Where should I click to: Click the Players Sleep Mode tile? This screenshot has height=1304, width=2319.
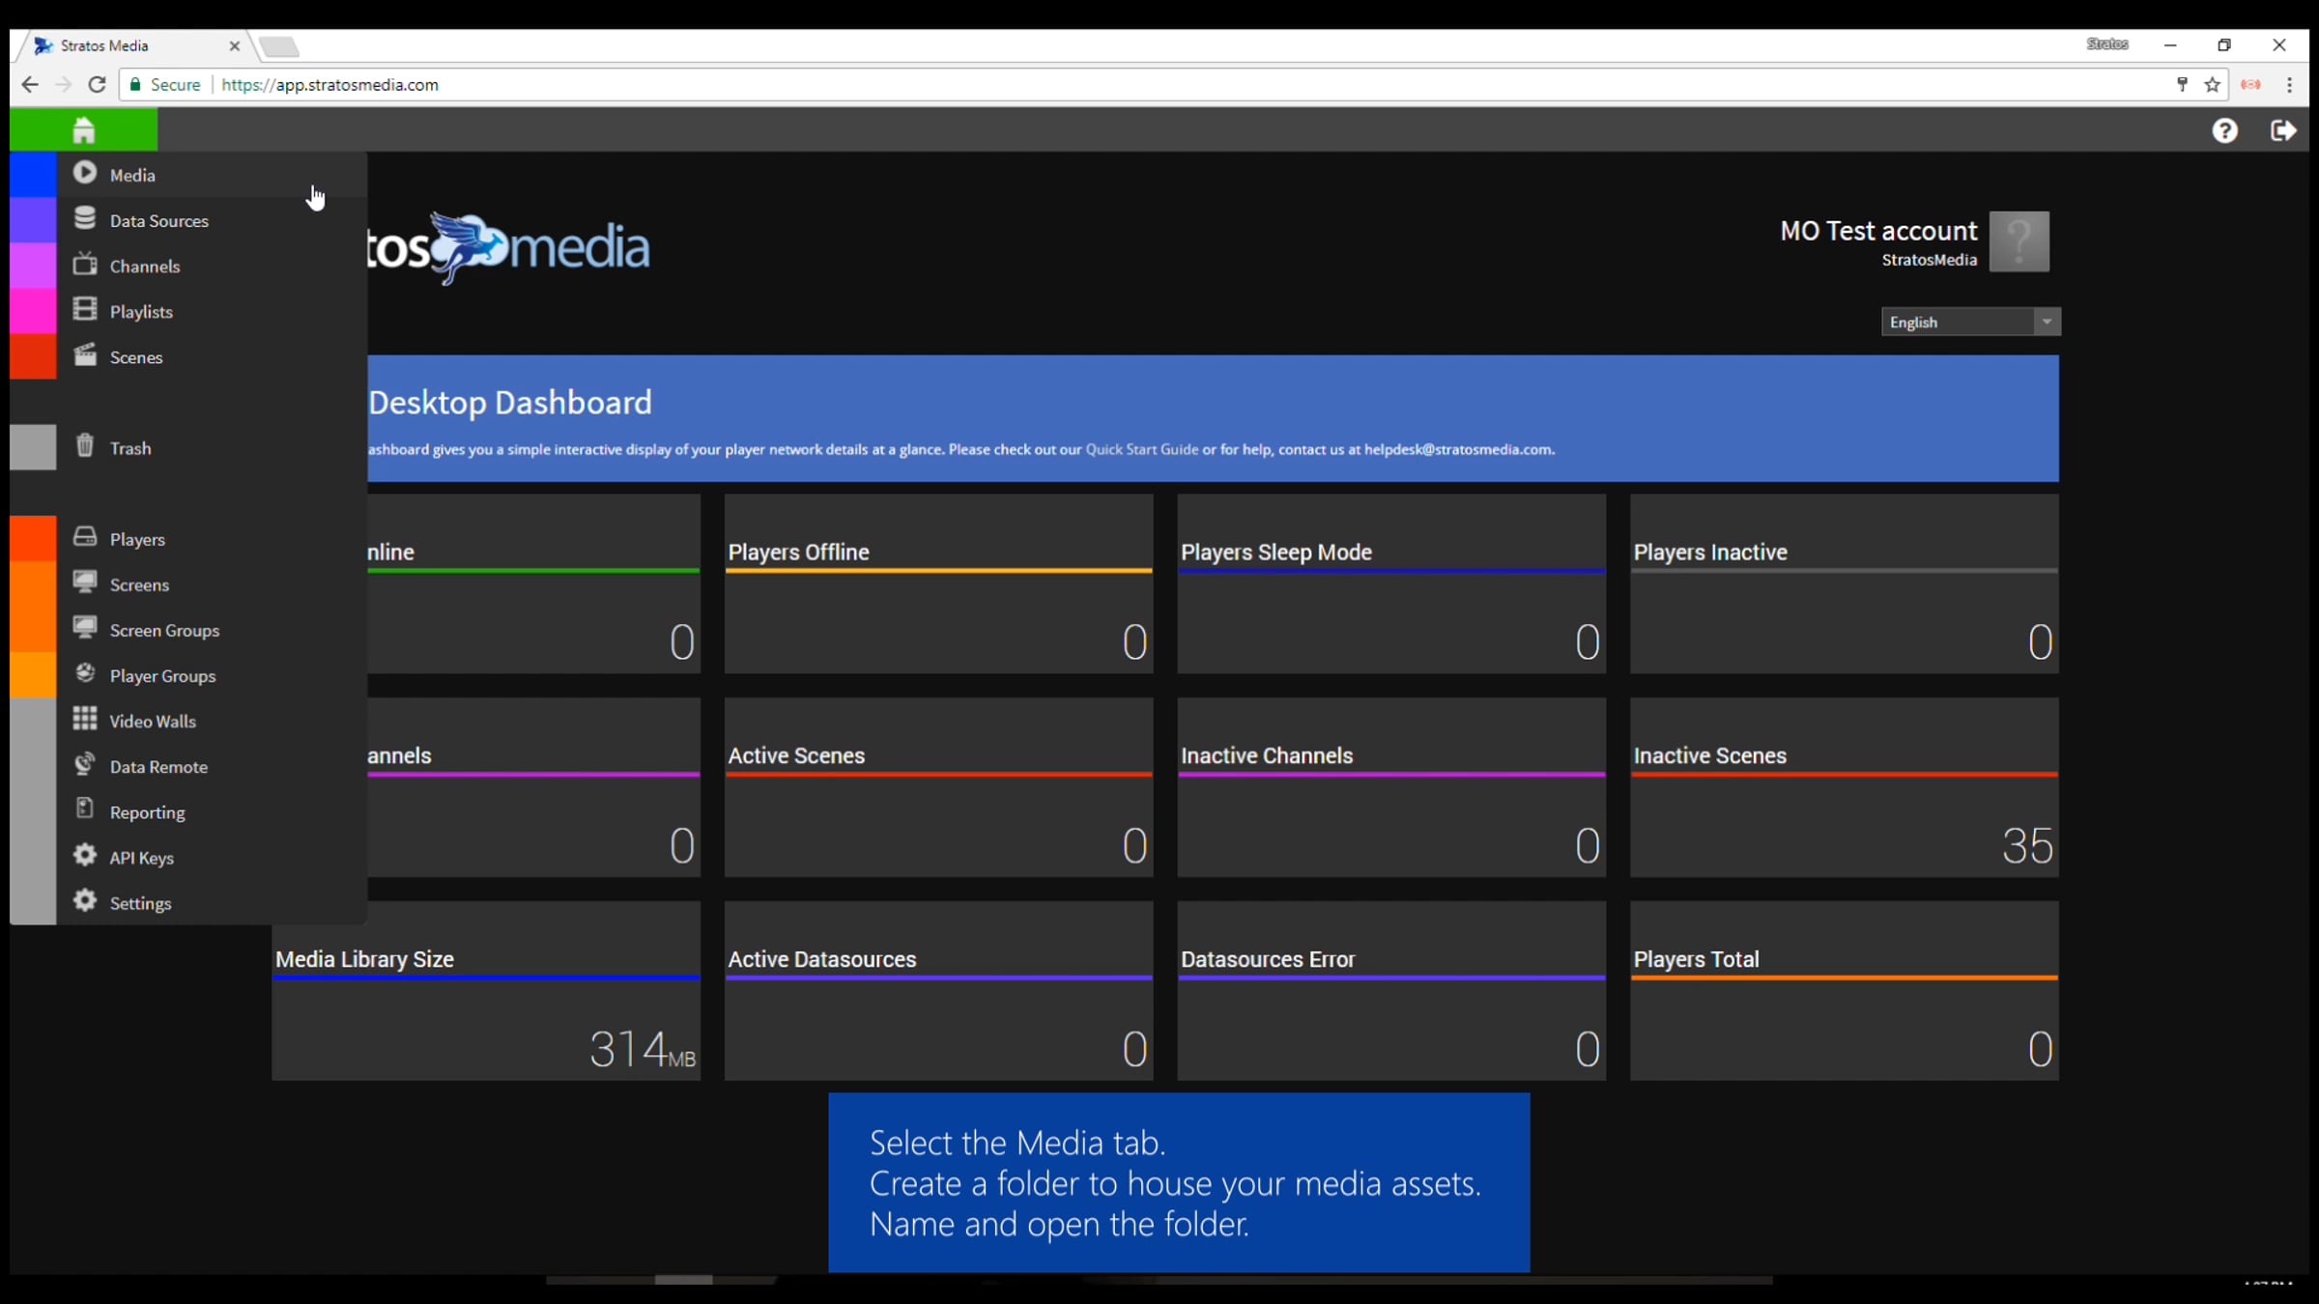[1391, 583]
